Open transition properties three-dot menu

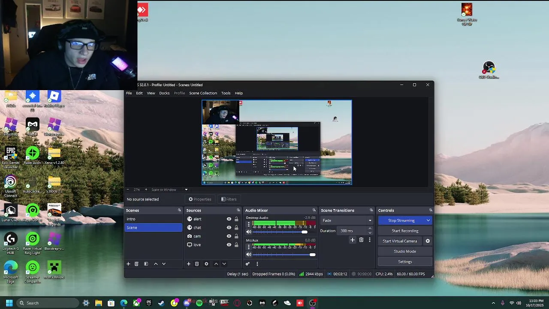click(369, 240)
